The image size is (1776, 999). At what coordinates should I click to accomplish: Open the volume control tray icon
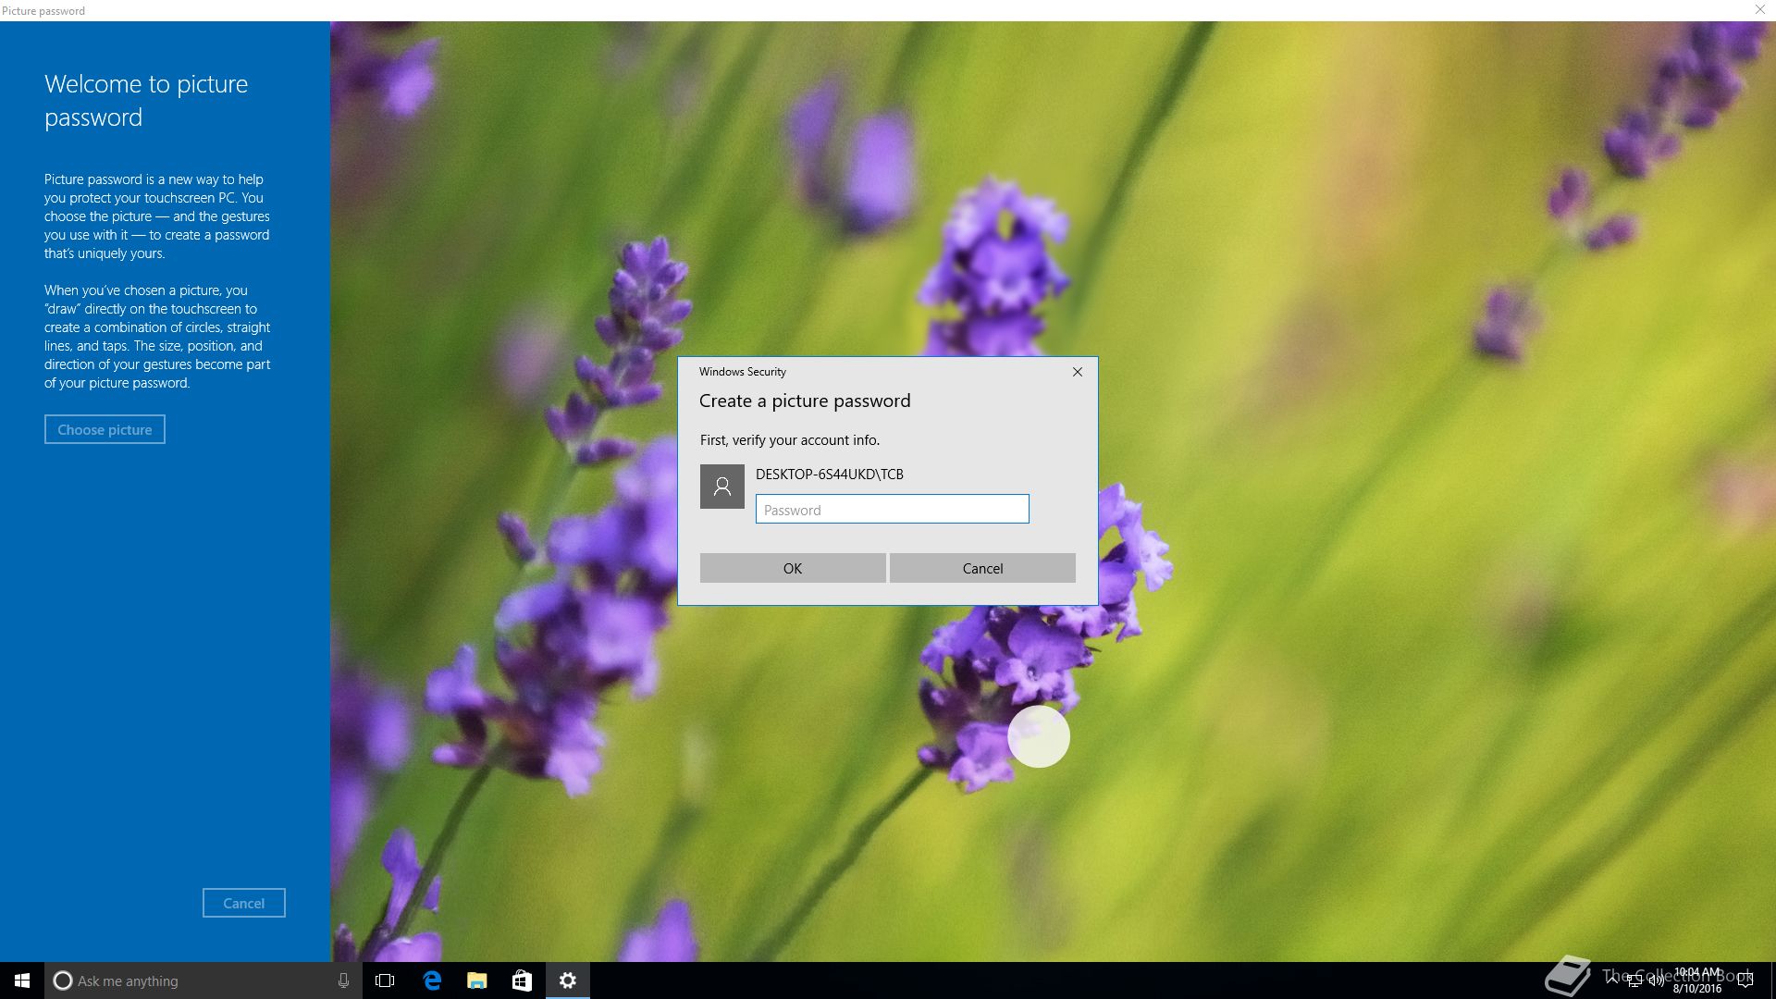point(1656,981)
